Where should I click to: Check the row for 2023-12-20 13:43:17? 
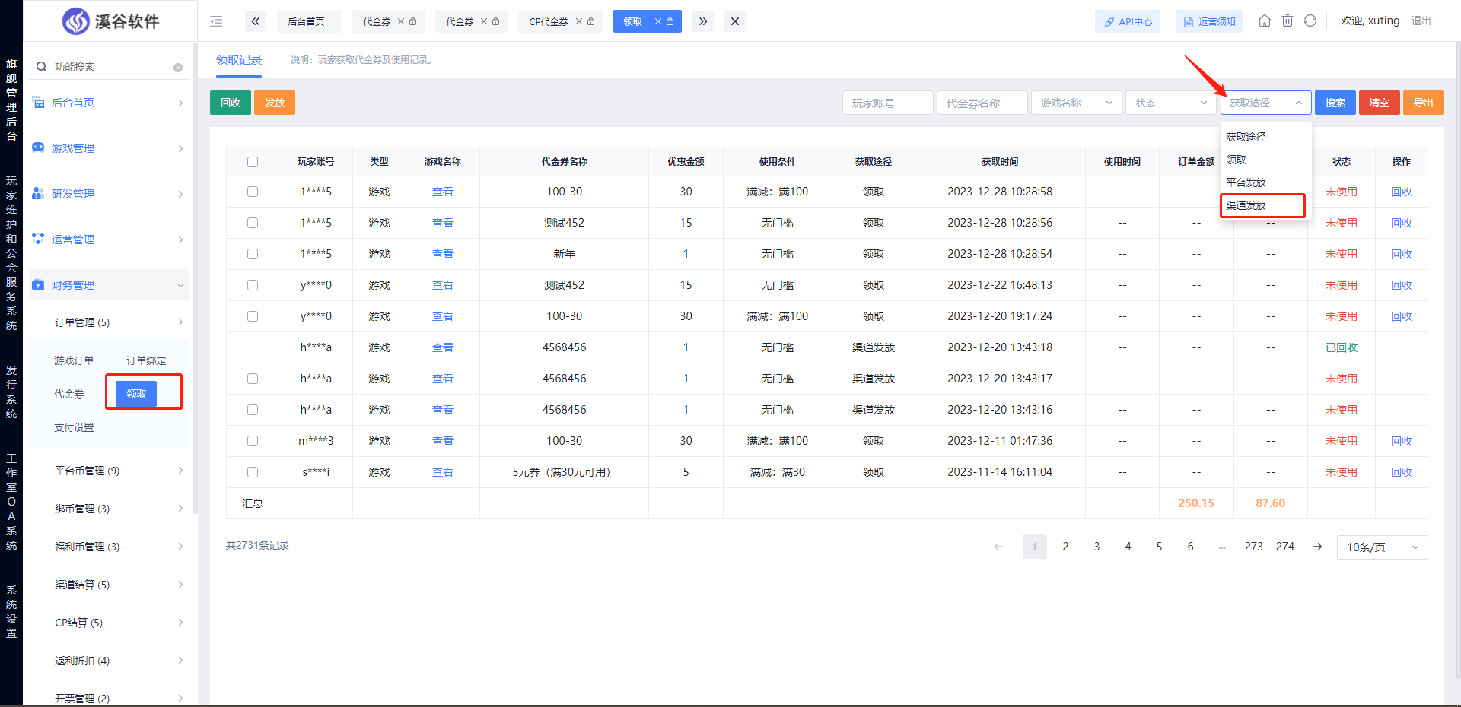click(253, 379)
